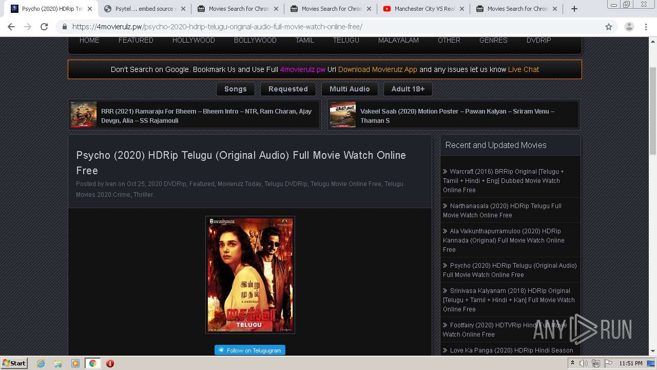Open the media player taskbar icon
The image size is (657, 370).
point(75,363)
